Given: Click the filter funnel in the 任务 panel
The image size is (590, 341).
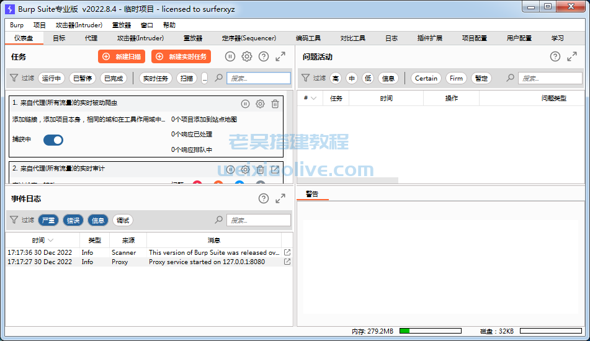Looking at the screenshot, I should pos(14,78).
